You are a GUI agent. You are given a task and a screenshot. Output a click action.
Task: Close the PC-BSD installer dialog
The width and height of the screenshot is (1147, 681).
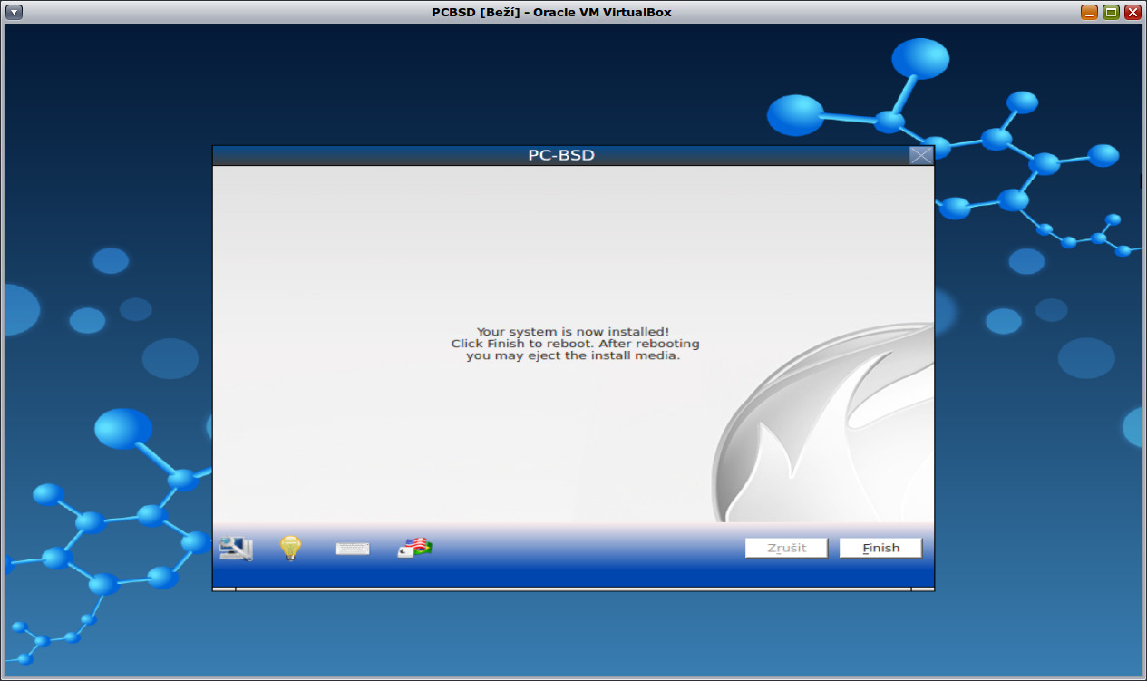pos(921,154)
